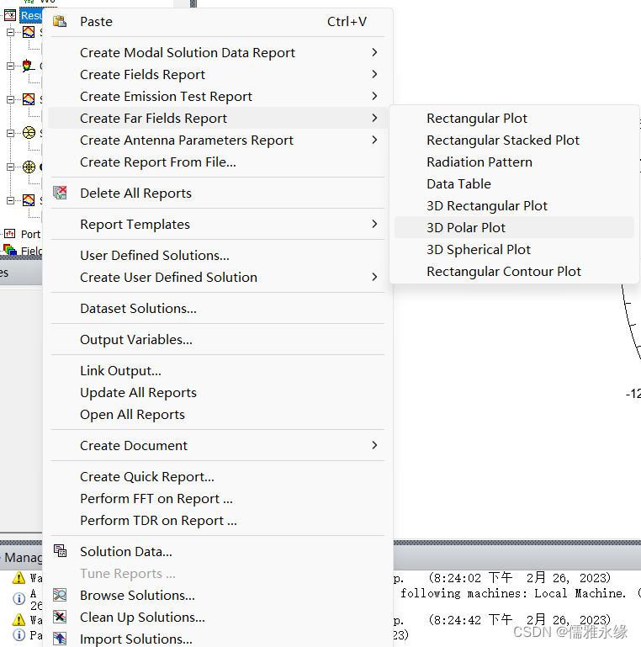
Task: Choose Perform FFT on Report
Action: pyautogui.click(x=218, y=498)
